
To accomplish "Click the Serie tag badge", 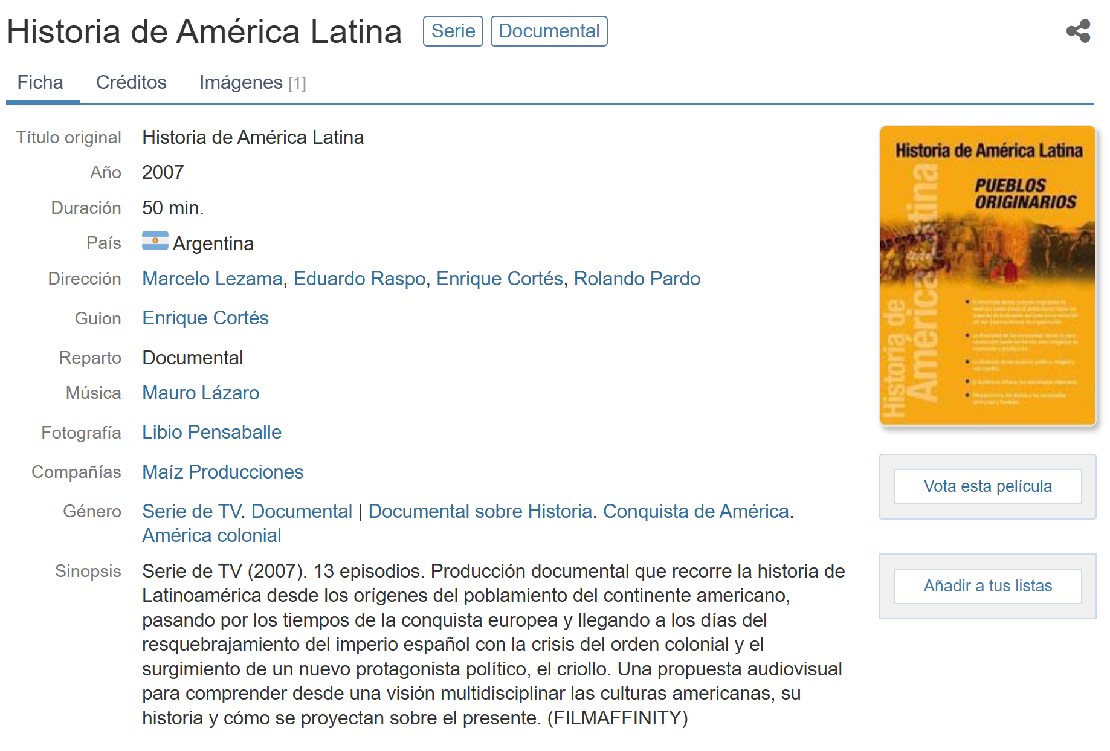I will pos(453,31).
